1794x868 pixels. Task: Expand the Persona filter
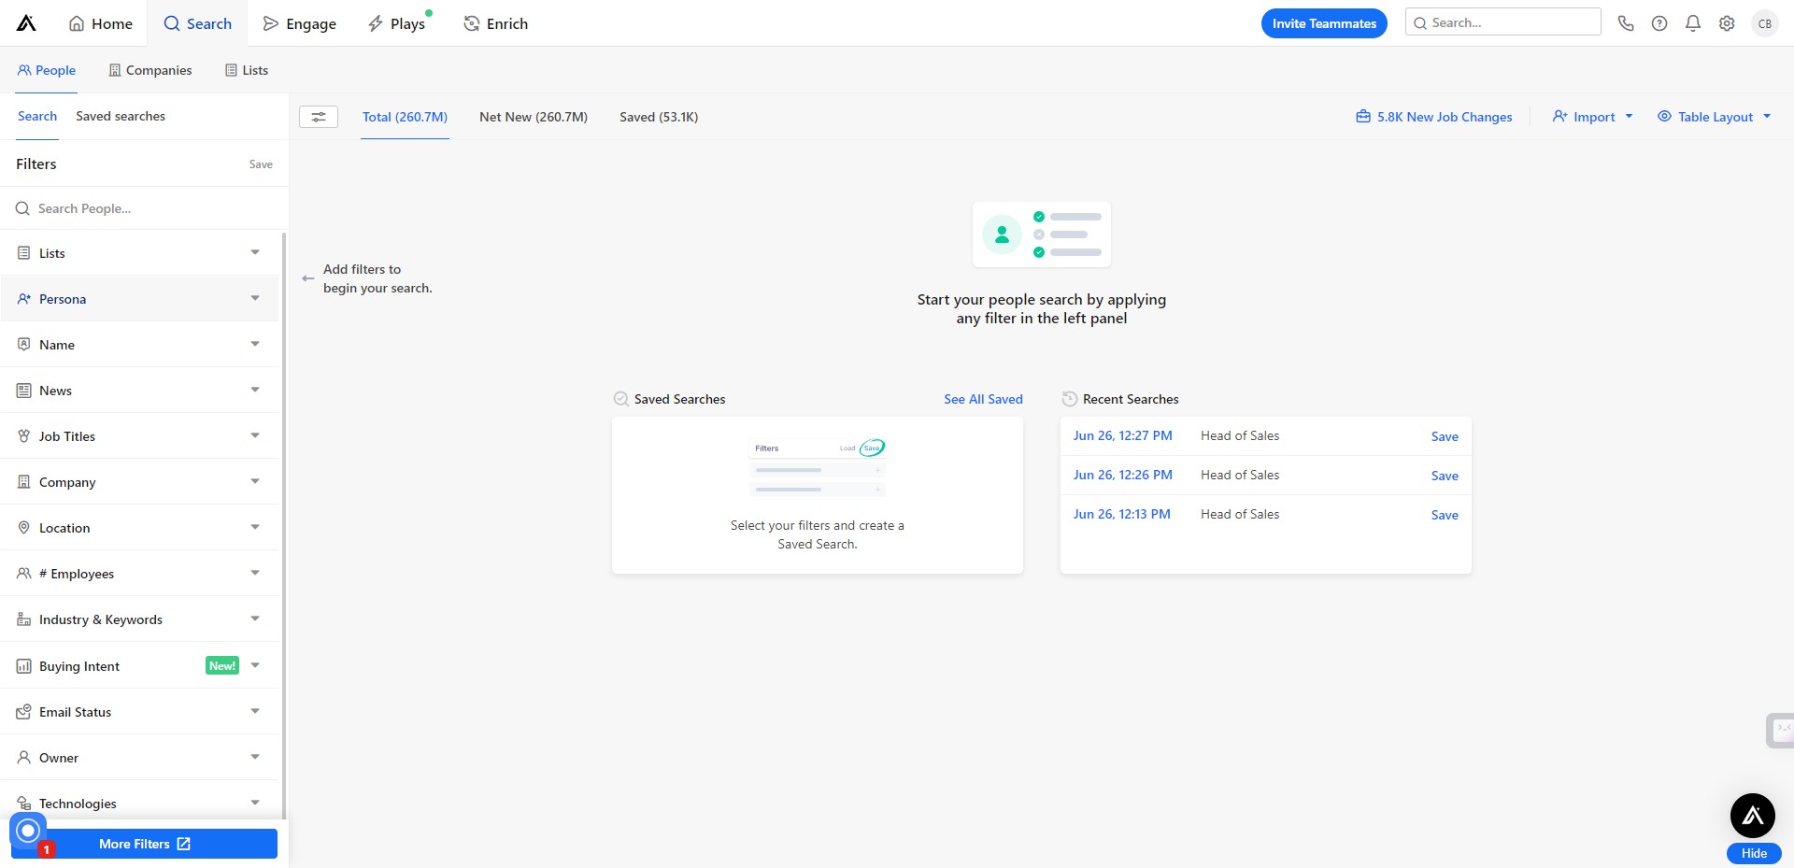[x=139, y=298]
